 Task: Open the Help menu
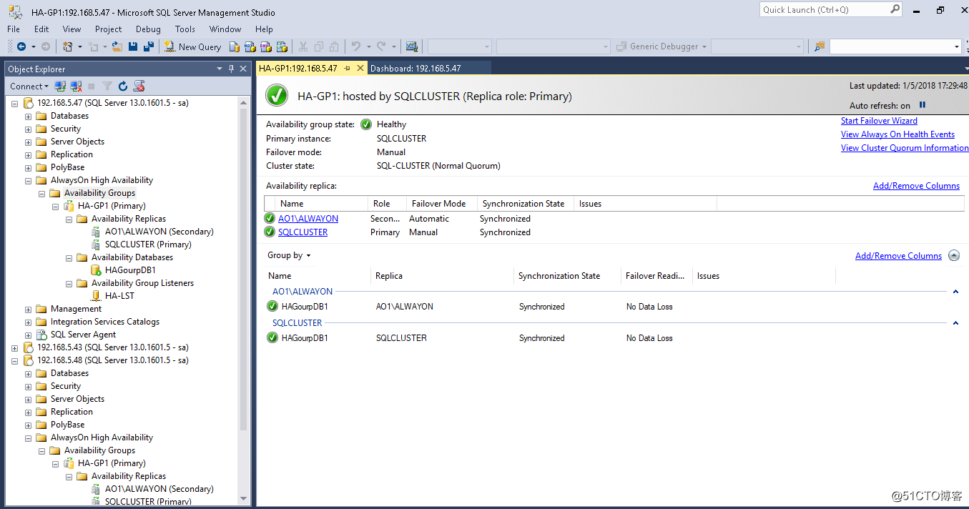264,29
